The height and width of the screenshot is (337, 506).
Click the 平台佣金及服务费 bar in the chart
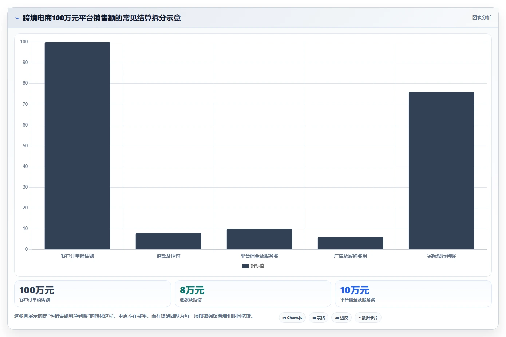[x=260, y=239]
